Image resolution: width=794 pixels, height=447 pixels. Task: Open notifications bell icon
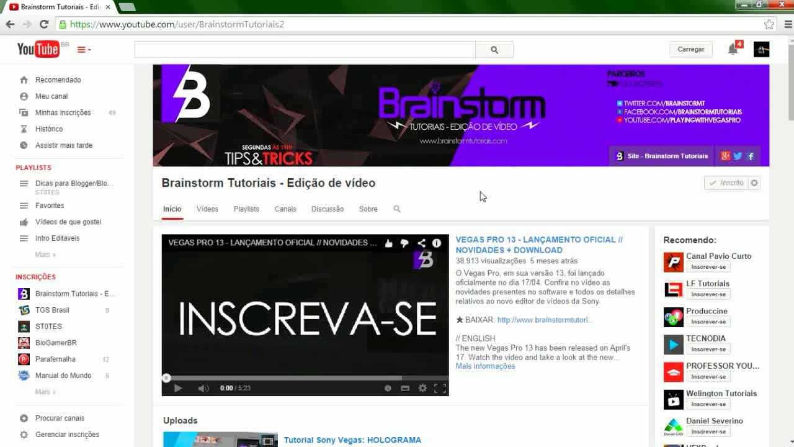[x=733, y=49]
